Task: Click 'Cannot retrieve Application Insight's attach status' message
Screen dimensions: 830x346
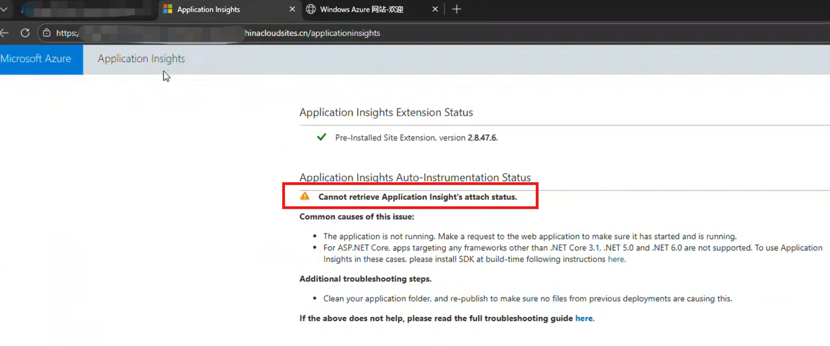Action: pyautogui.click(x=418, y=197)
